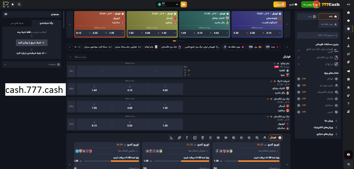The width and height of the screenshot is (354, 169).
Task: Toggle the favorite star for La Liga match
Action: coord(271,81)
